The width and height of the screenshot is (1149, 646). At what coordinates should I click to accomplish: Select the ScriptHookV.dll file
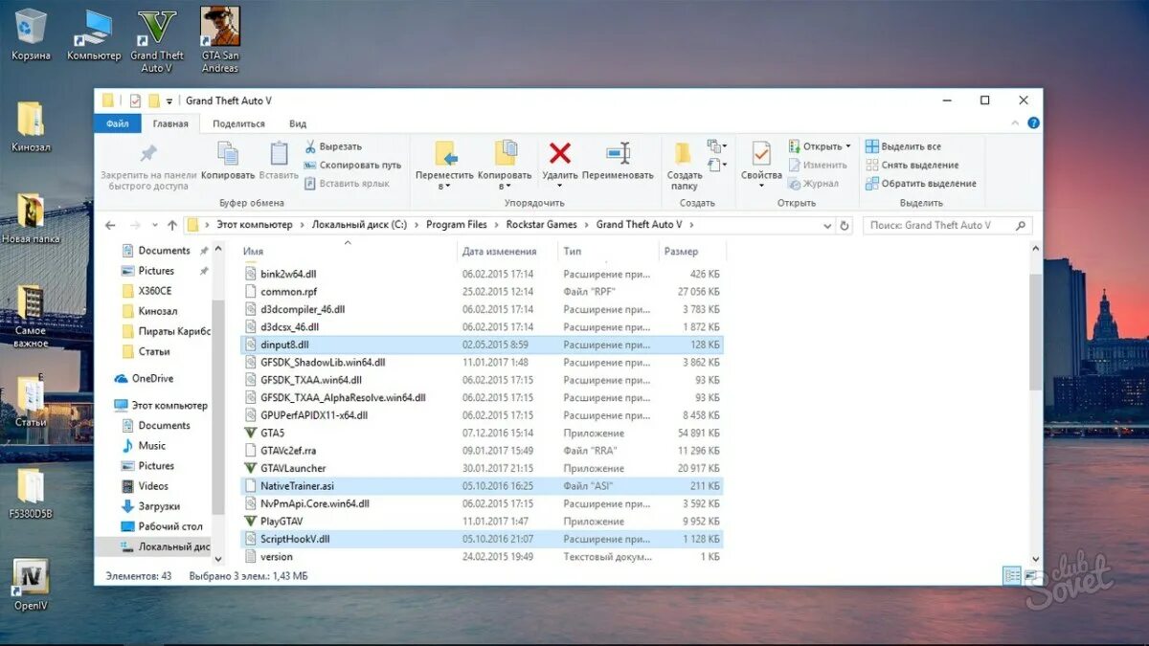click(482, 539)
